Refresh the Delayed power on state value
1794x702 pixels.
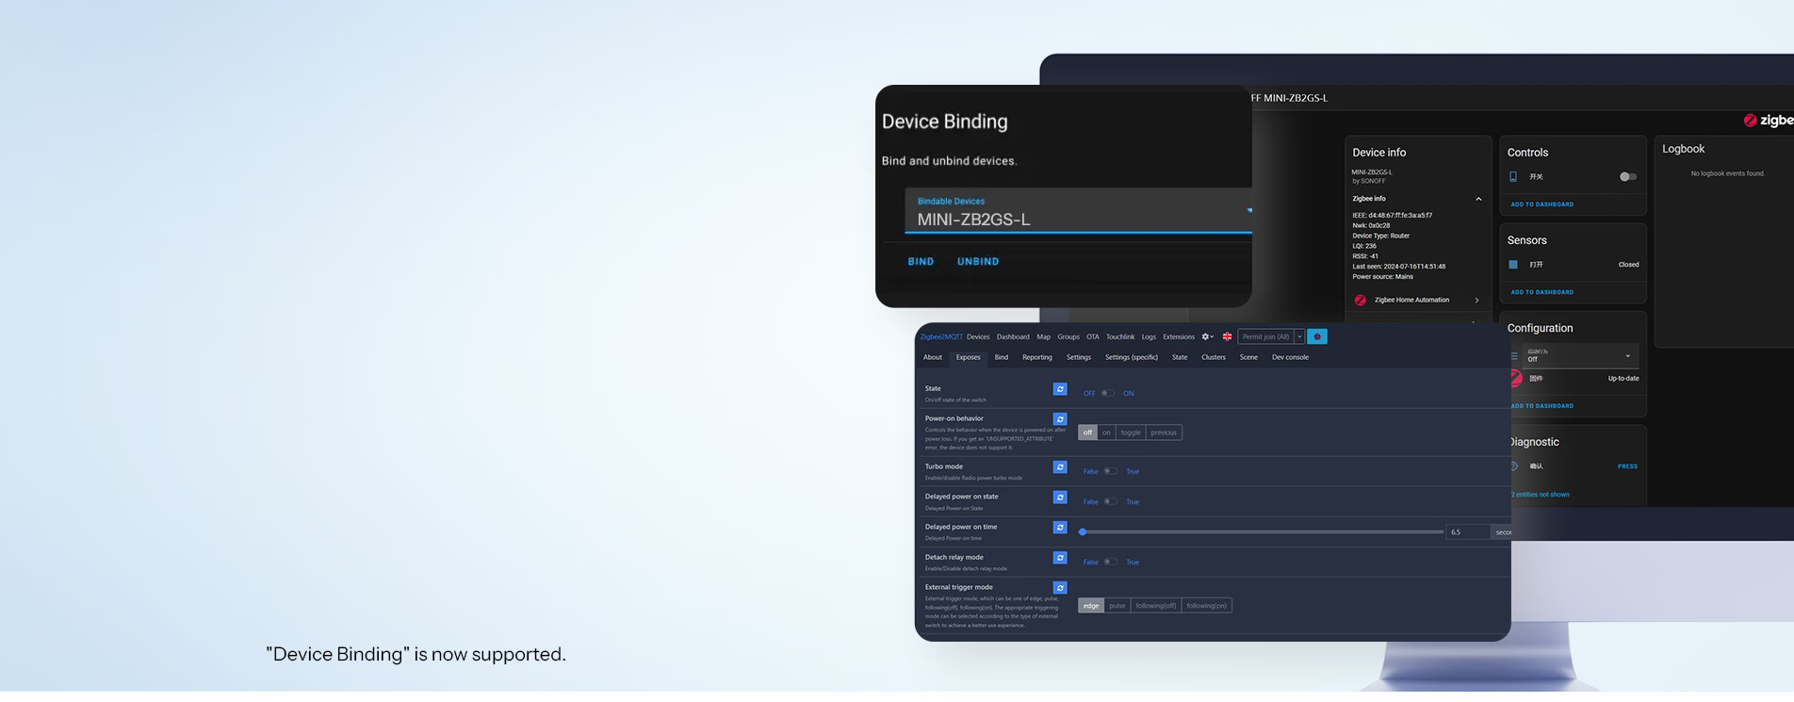click(x=1060, y=498)
